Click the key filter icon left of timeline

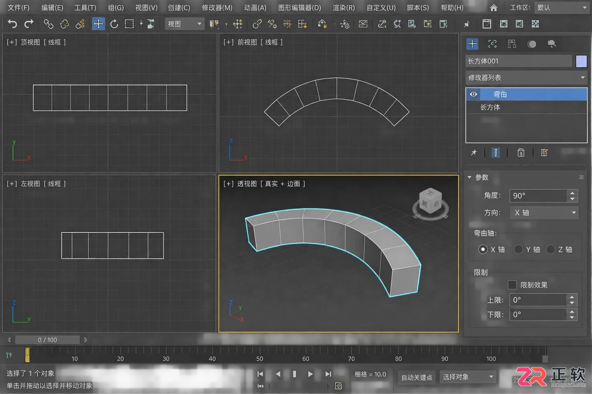[x=9, y=355]
